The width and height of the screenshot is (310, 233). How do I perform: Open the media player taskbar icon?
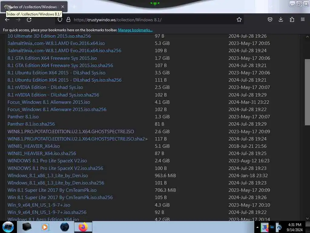click(x=45, y=227)
